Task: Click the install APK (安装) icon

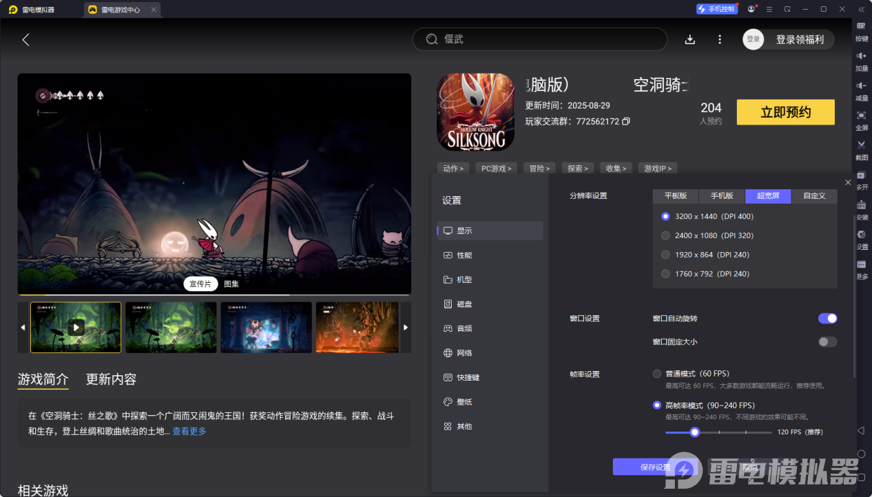Action: click(x=861, y=204)
